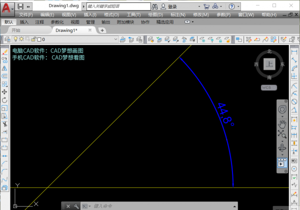Click Layer Previous icon
300x210 pixels.
[131, 39]
